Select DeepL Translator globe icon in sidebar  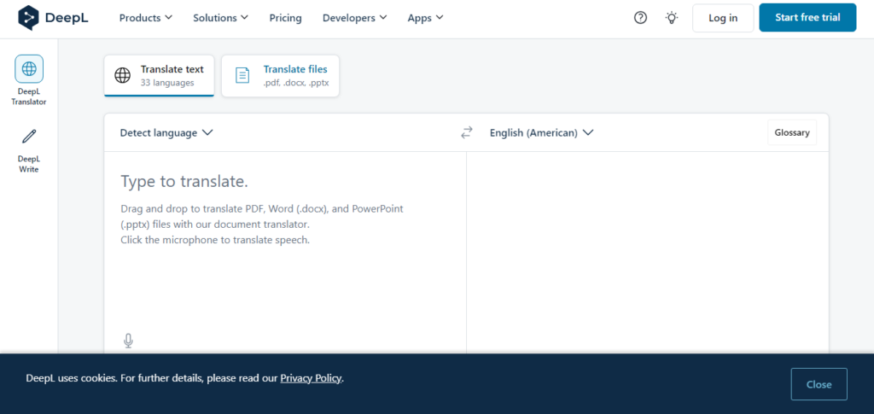(x=29, y=69)
